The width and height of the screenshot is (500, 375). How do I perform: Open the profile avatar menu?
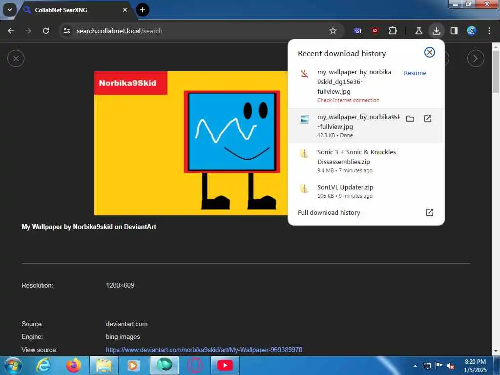(x=471, y=31)
